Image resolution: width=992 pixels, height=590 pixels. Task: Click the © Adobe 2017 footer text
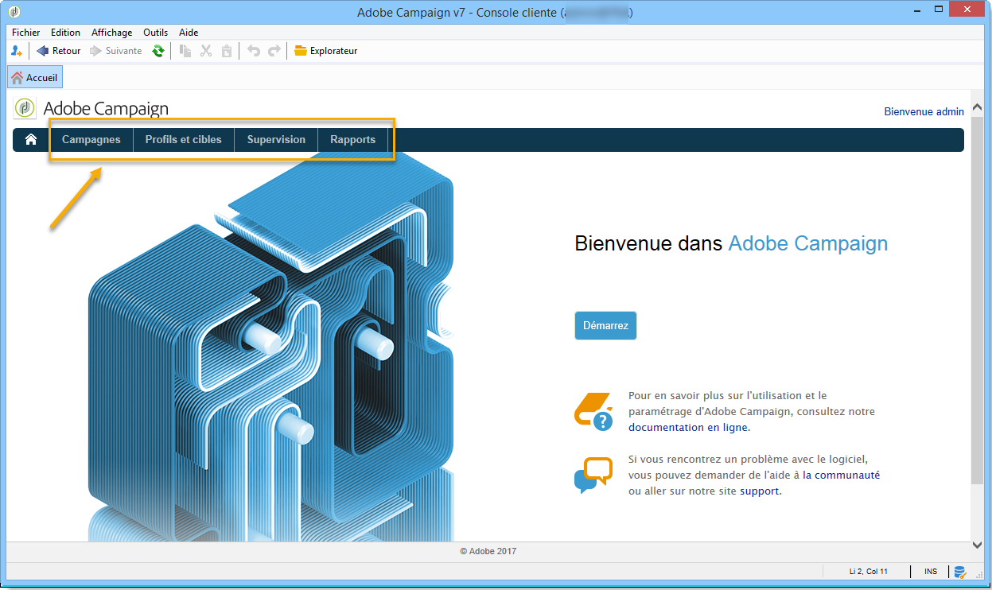[488, 551]
